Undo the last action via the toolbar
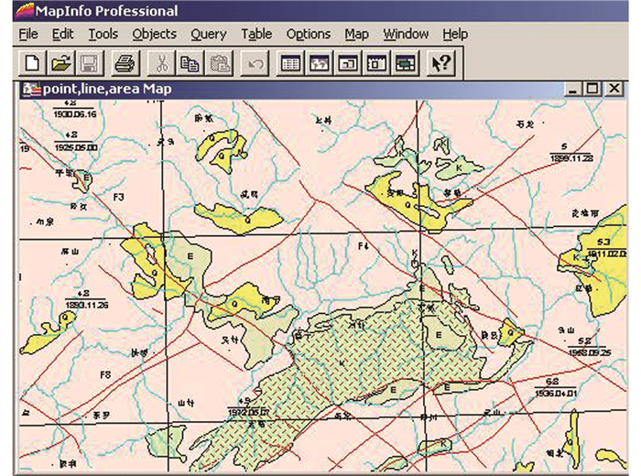Image resolution: width=641 pixels, height=476 pixels. 255,63
